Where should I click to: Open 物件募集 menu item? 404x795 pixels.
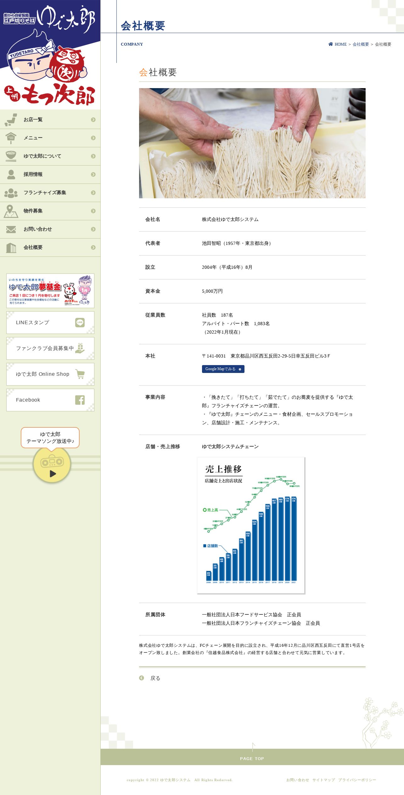click(50, 211)
